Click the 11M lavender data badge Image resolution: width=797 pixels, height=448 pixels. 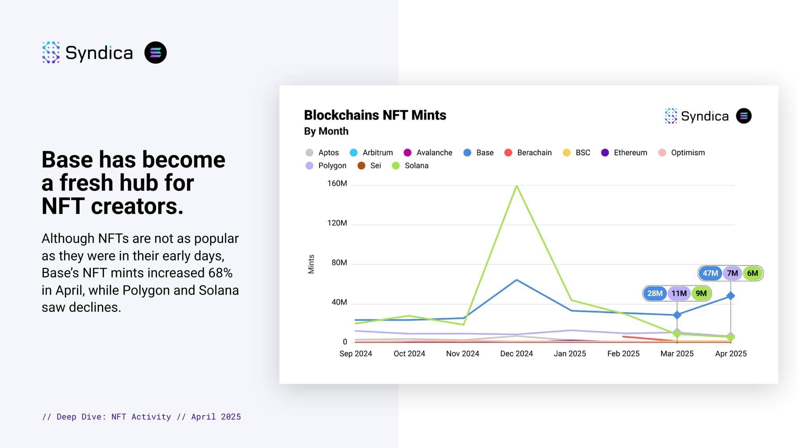679,293
